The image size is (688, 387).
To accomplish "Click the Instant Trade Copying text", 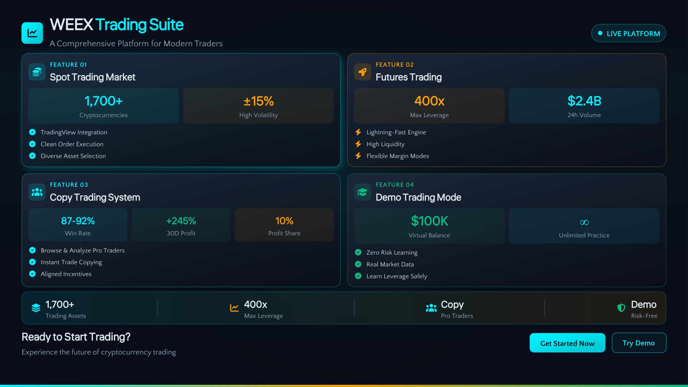I will coord(71,262).
